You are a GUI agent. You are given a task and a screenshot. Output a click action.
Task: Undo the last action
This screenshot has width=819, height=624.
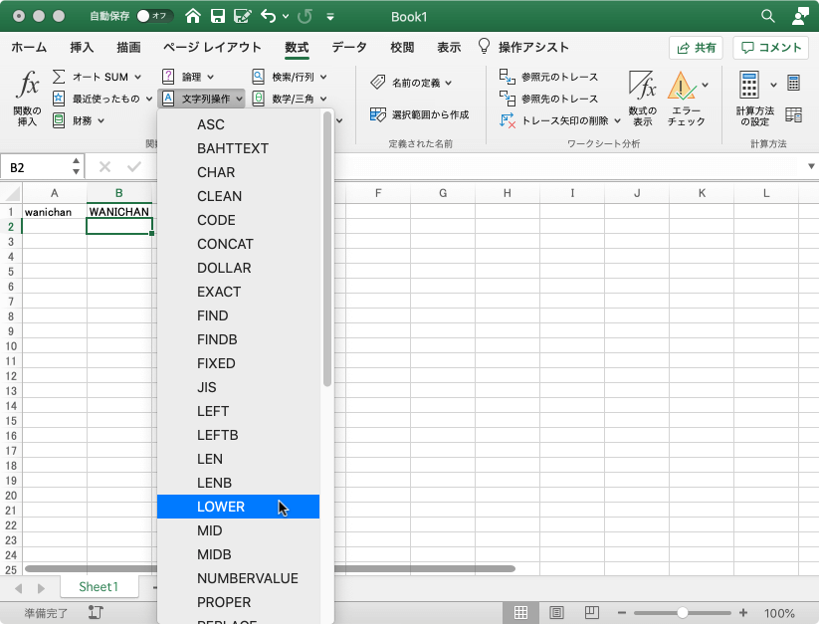tap(268, 16)
